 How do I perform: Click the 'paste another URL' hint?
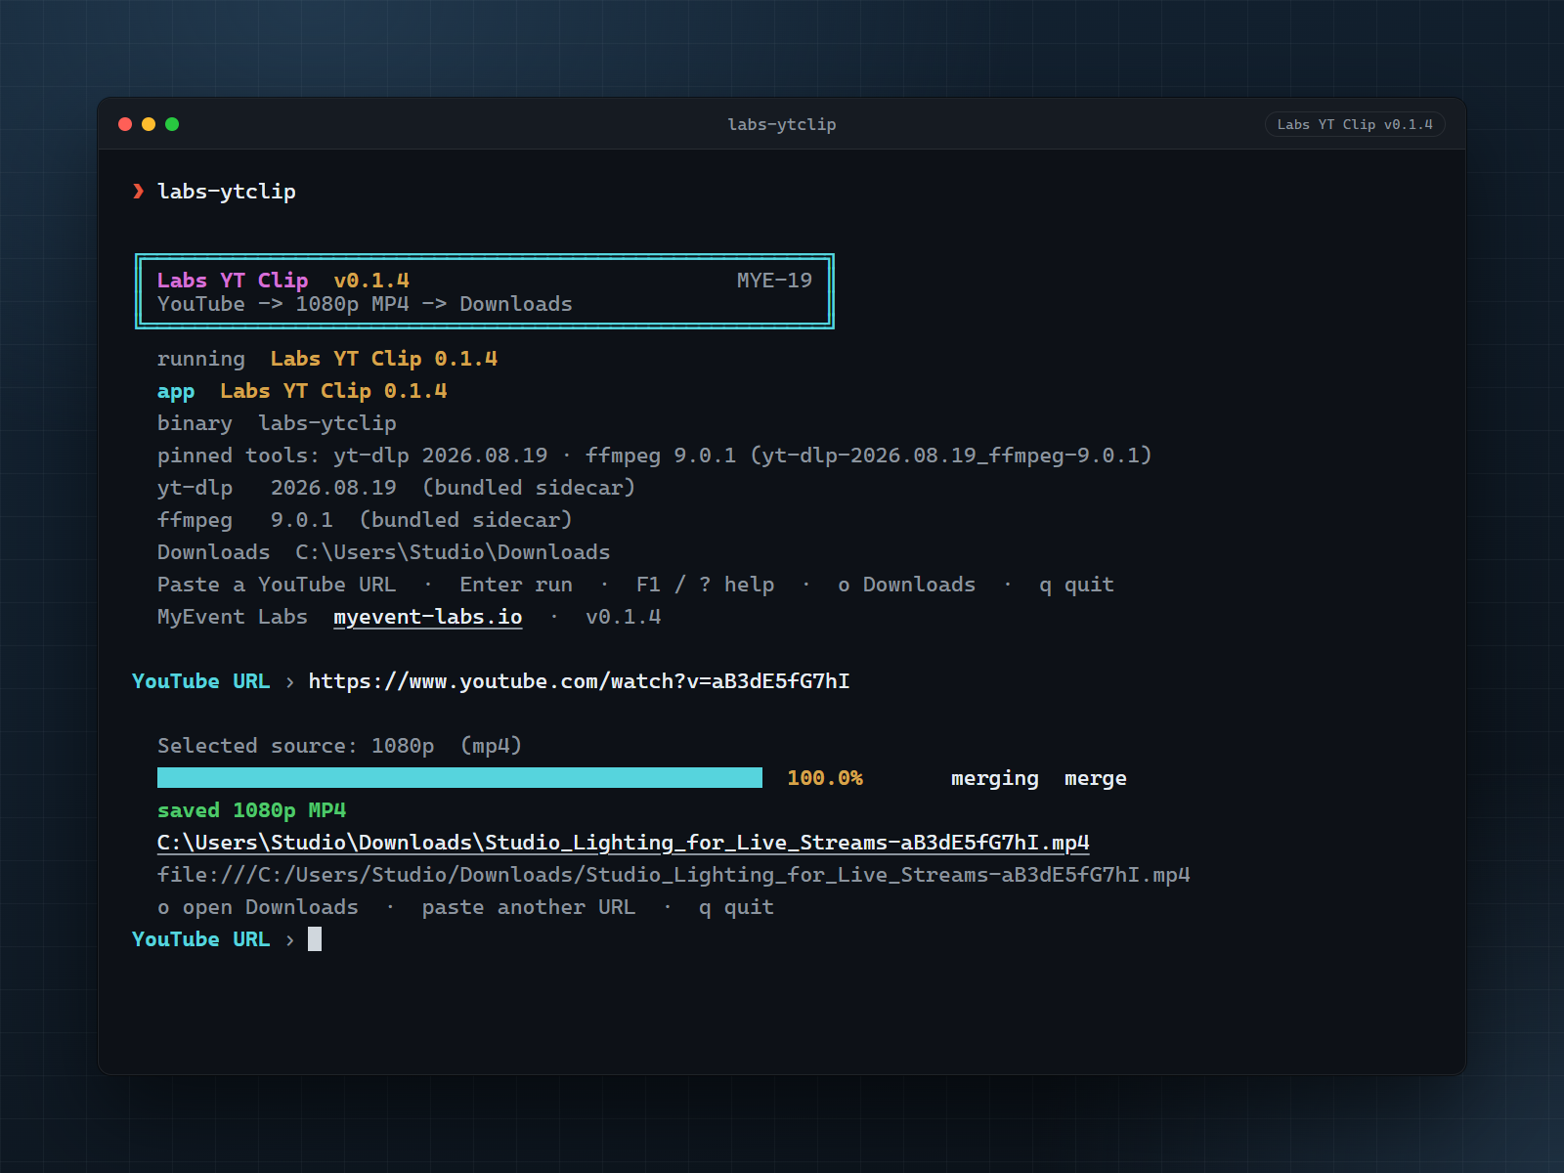click(x=528, y=907)
